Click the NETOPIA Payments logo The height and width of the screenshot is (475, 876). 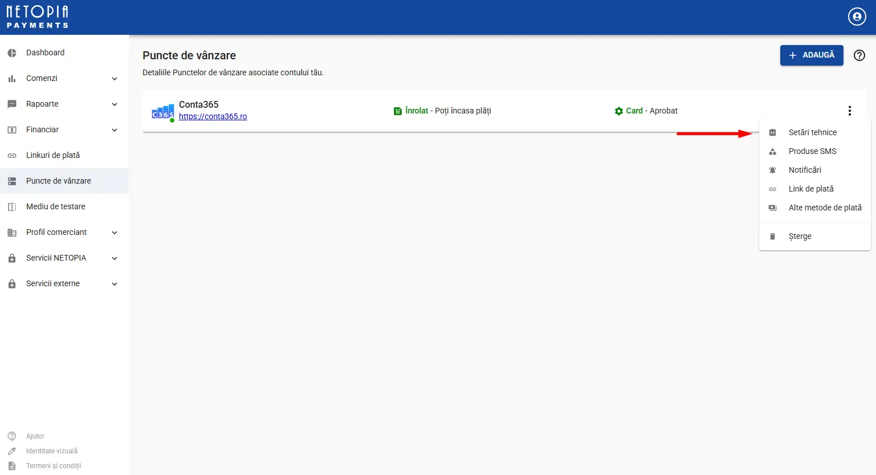click(38, 17)
